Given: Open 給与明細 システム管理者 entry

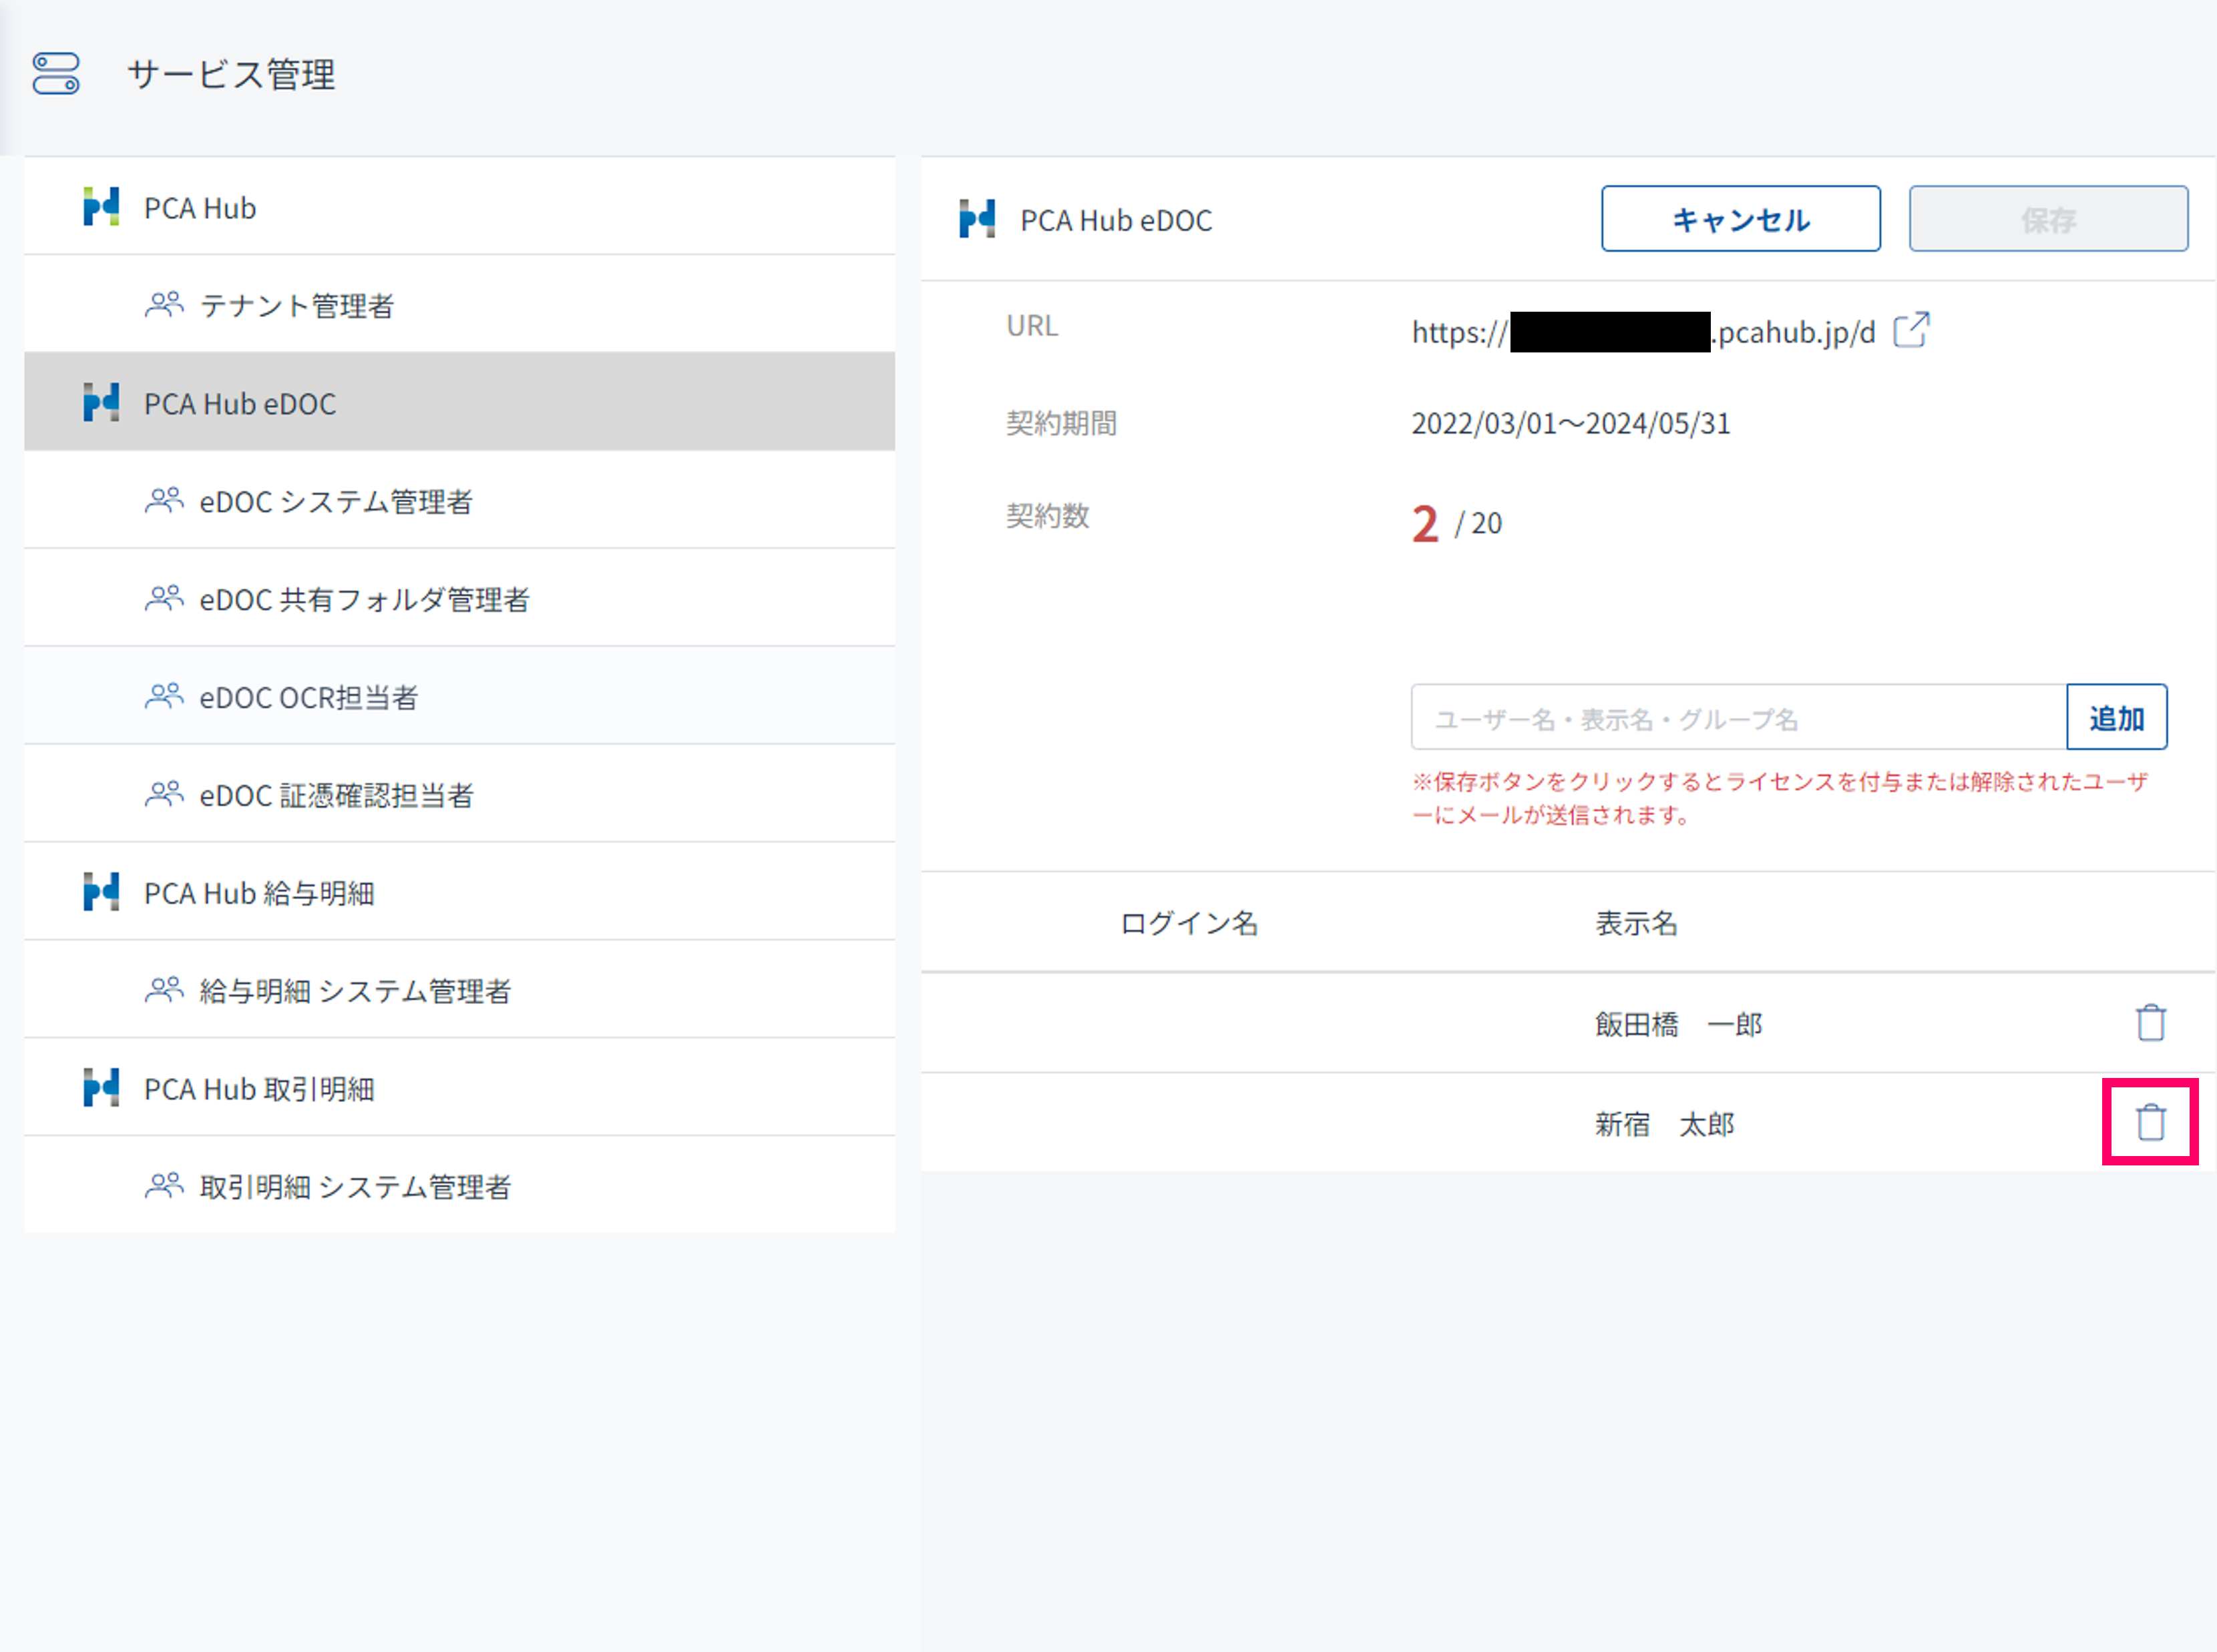Looking at the screenshot, I should click(x=354, y=991).
